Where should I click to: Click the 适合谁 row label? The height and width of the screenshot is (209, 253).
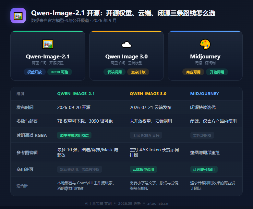(22, 186)
